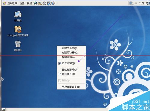Click the mail launcher icon next to the browser globe
The image size is (150, 111).
(x=40, y=4)
